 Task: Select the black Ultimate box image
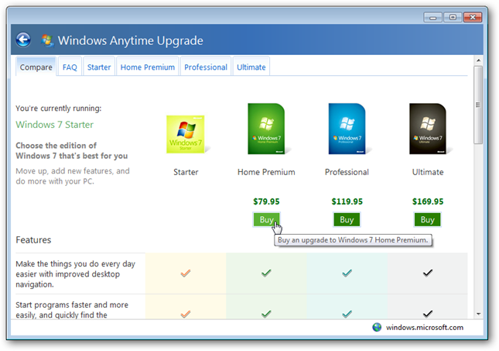tap(429, 129)
